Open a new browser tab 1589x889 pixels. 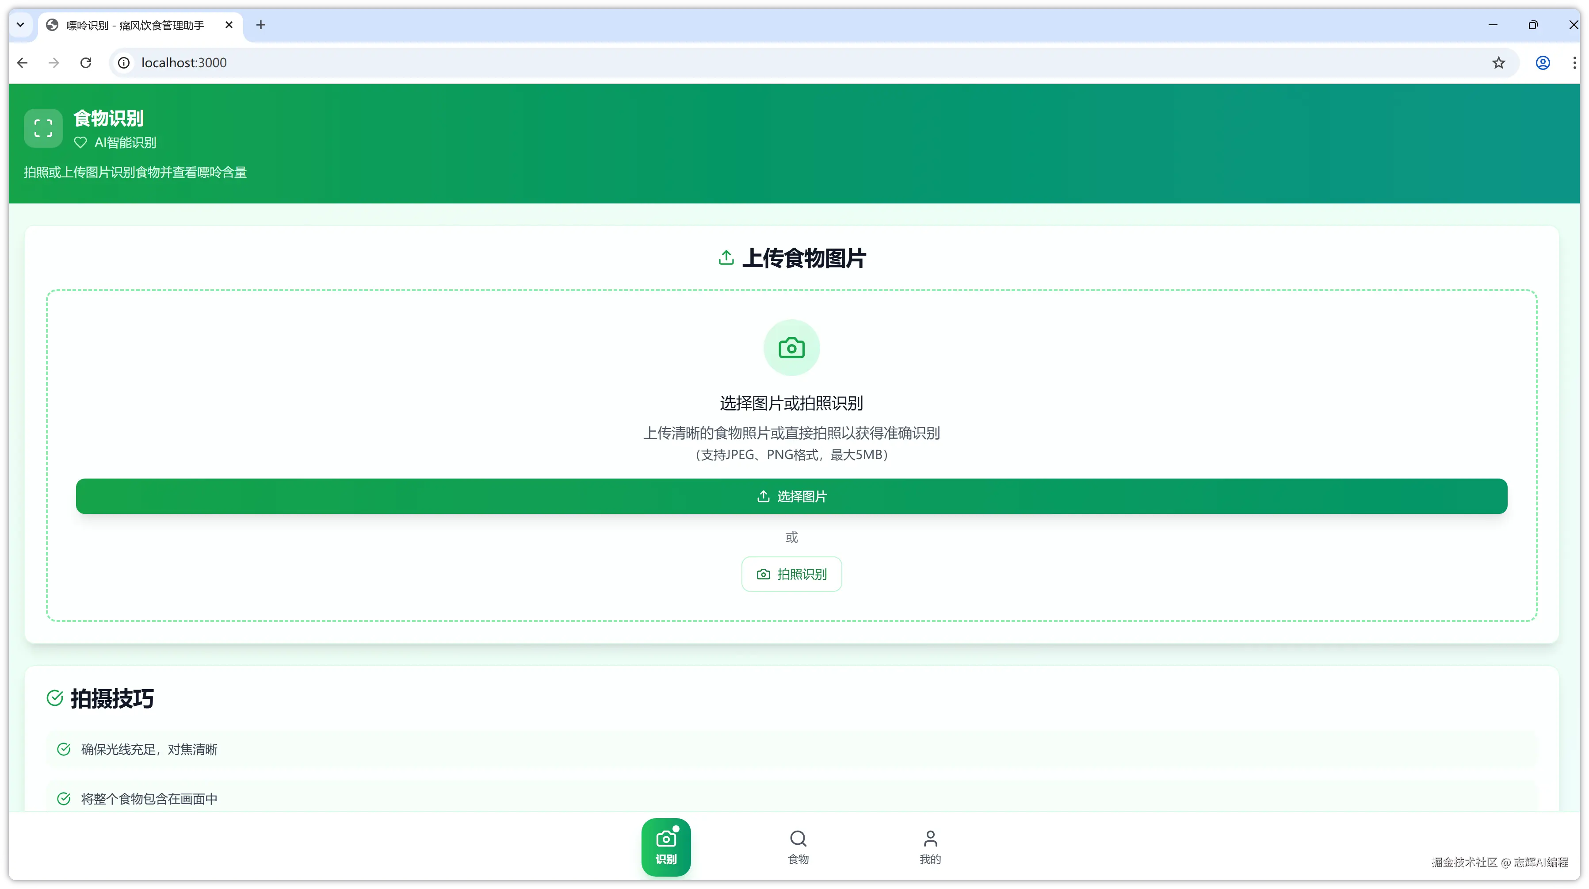261,25
